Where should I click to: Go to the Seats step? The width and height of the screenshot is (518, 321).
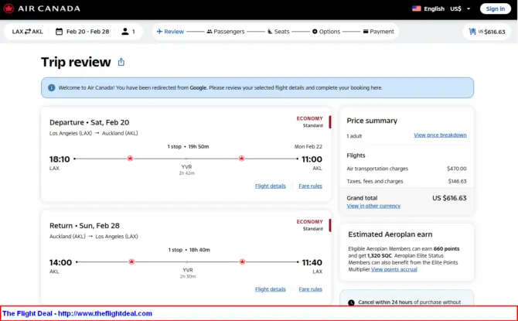click(278, 32)
